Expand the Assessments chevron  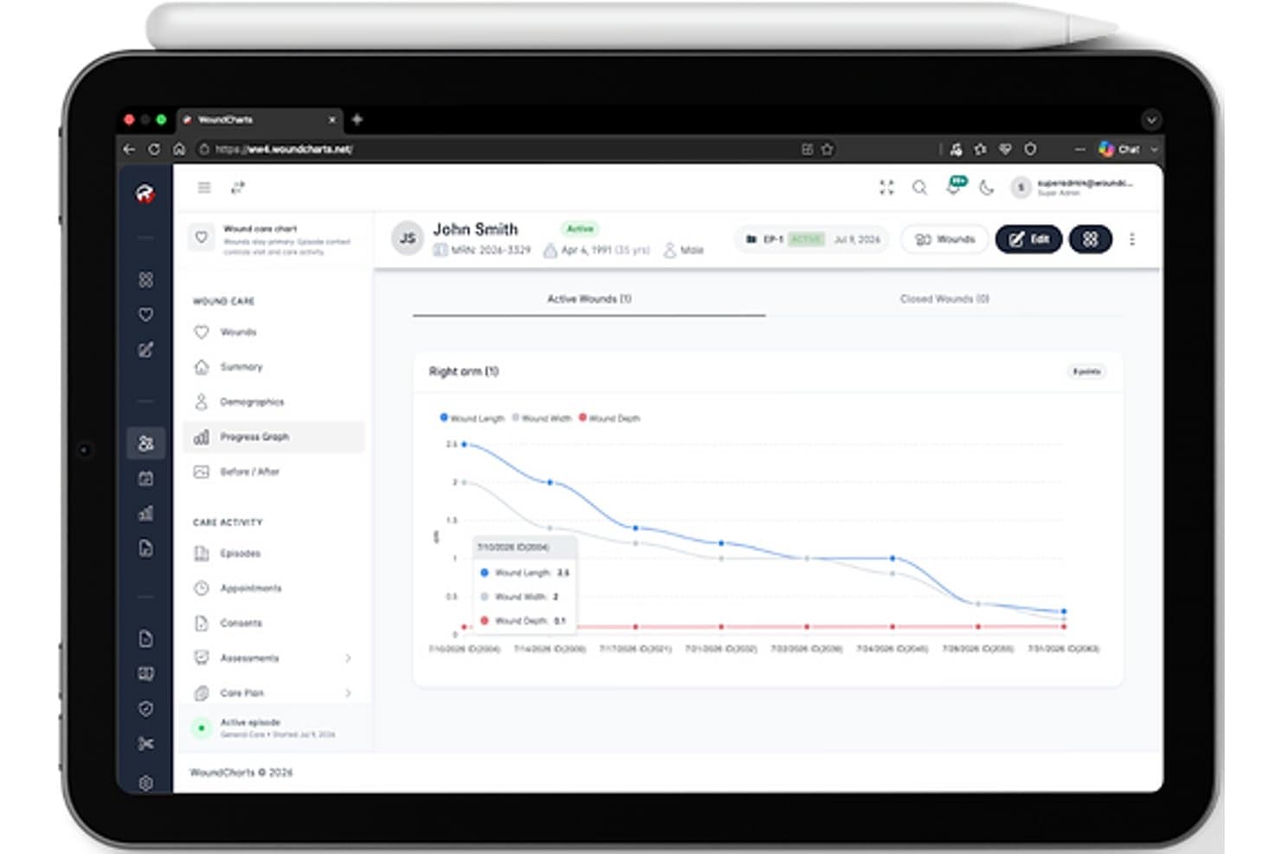pyautogui.click(x=348, y=658)
